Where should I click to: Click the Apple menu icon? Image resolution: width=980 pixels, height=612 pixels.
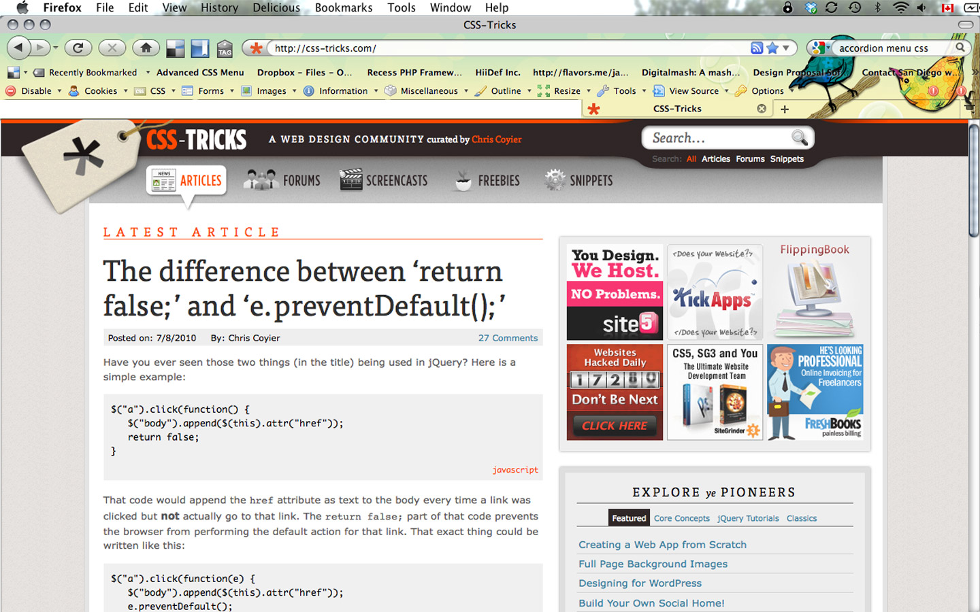pos(22,7)
